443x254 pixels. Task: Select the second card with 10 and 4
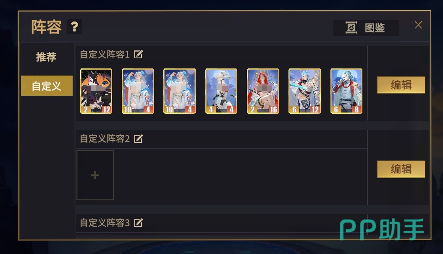[x=179, y=91]
